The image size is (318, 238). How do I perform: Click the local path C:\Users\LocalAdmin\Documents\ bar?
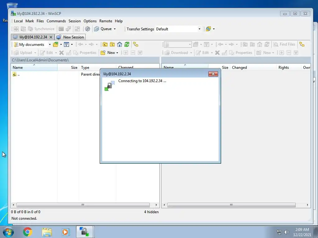(85, 60)
